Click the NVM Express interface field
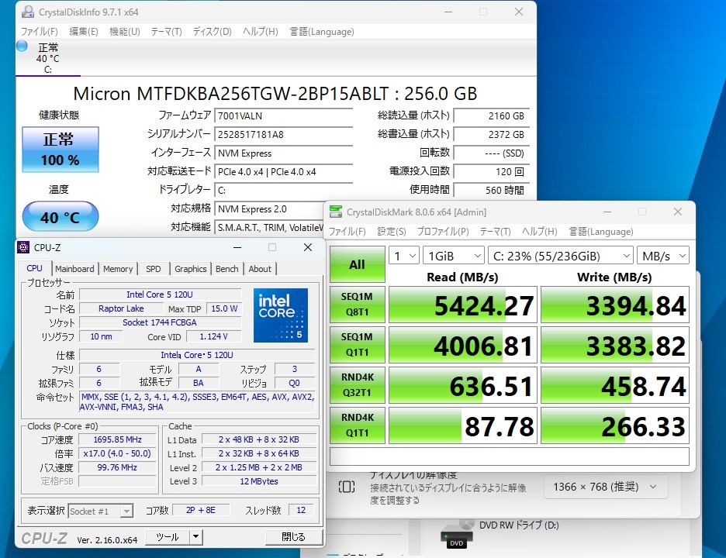The height and width of the screenshot is (558, 726). coord(283,153)
